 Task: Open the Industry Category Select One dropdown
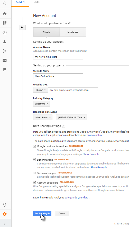pyautogui.click(x=42, y=104)
